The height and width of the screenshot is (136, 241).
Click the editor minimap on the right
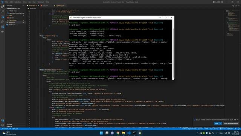pos(232,23)
